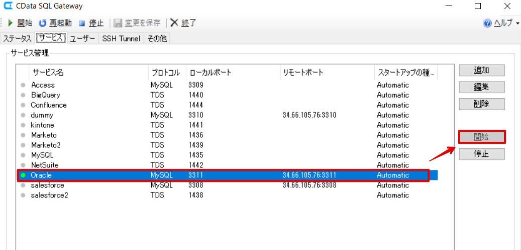Click the 開始 button in the side panel
The height and width of the screenshot is (250, 521).
coord(482,137)
